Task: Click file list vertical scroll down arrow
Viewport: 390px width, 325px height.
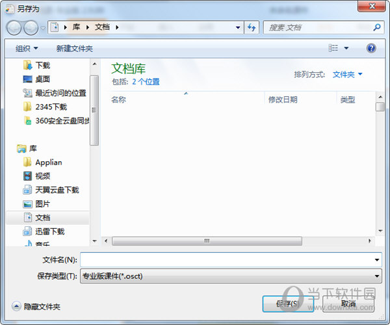Action: 380,231
